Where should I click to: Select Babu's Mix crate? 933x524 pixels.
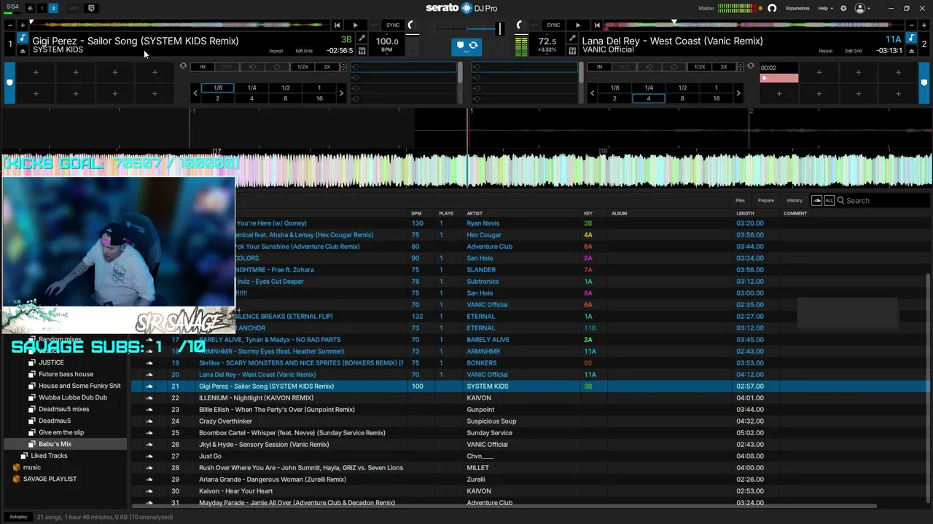(55, 444)
